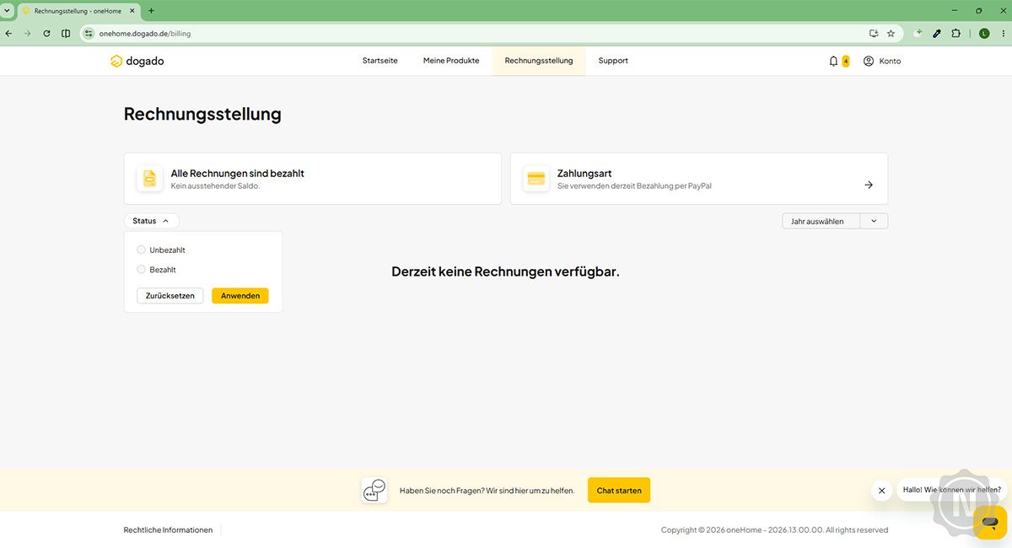
Task: Click the Copyright 2026 oneHome footer text
Action: coord(774,530)
